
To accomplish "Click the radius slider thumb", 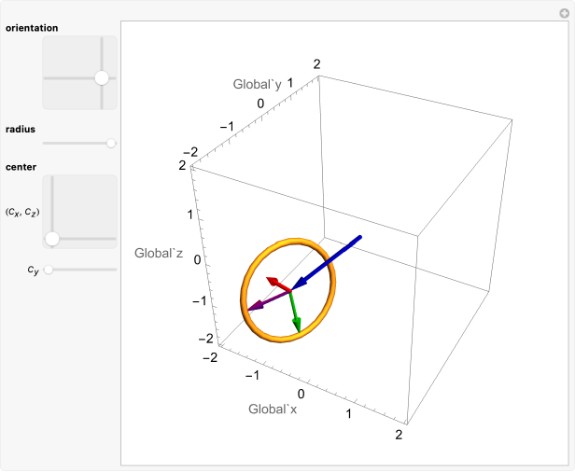I will tap(111, 143).
